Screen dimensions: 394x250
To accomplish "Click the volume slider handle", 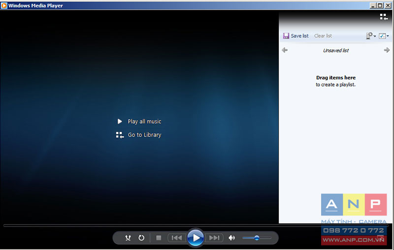I will click(x=257, y=238).
